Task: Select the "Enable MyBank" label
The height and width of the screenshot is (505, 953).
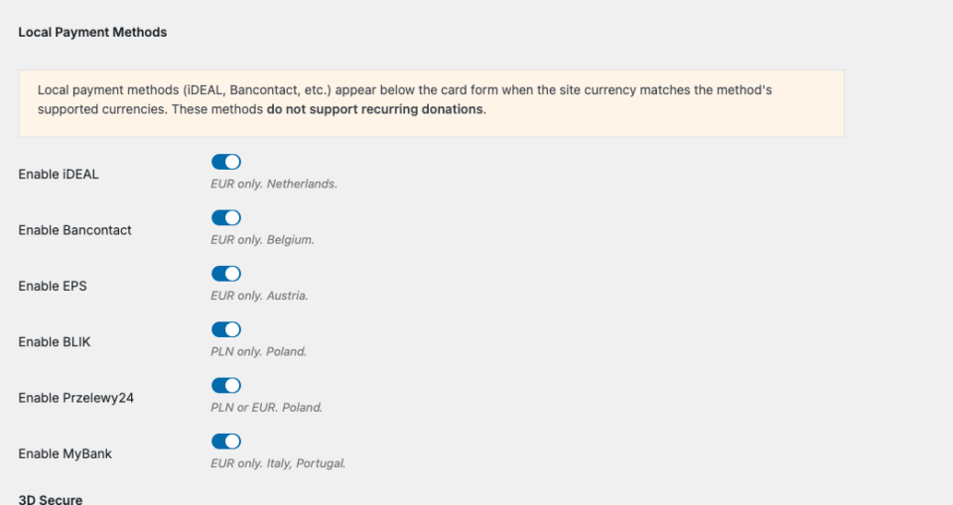Action: coord(66,453)
